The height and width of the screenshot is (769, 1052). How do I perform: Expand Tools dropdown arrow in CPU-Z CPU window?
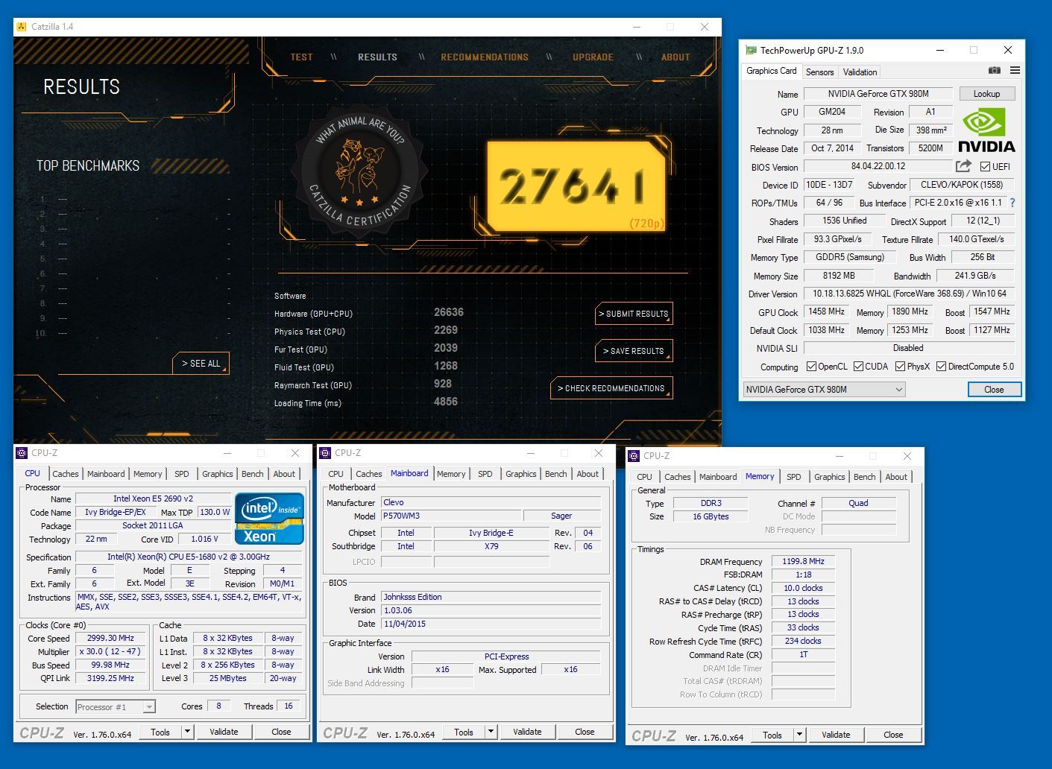point(188,732)
